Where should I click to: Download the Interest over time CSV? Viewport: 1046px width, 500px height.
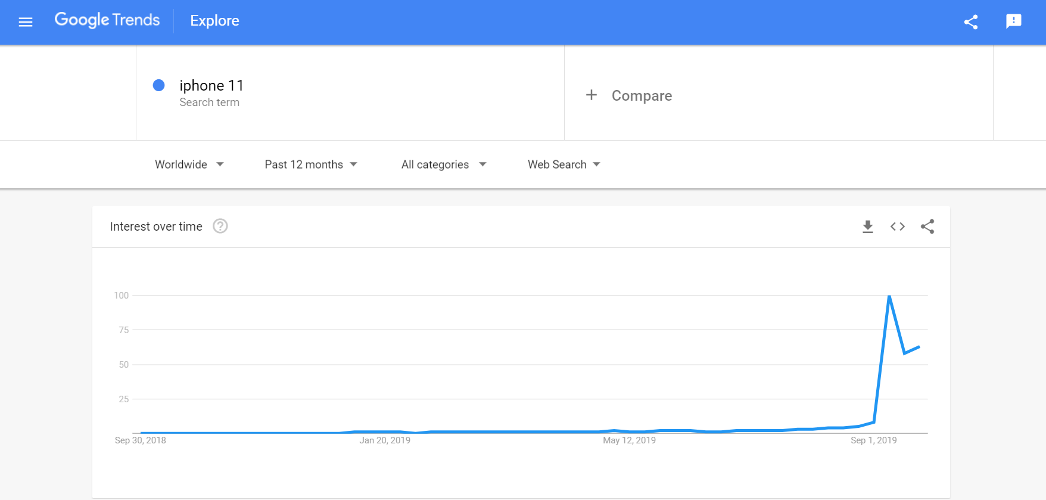[868, 226]
